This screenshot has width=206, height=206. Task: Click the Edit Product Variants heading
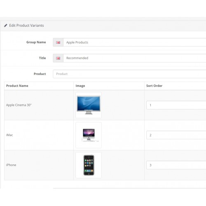pyautogui.click(x=26, y=26)
